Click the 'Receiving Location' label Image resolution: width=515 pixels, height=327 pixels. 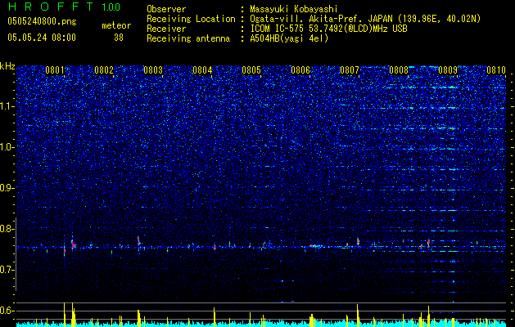[191, 19]
